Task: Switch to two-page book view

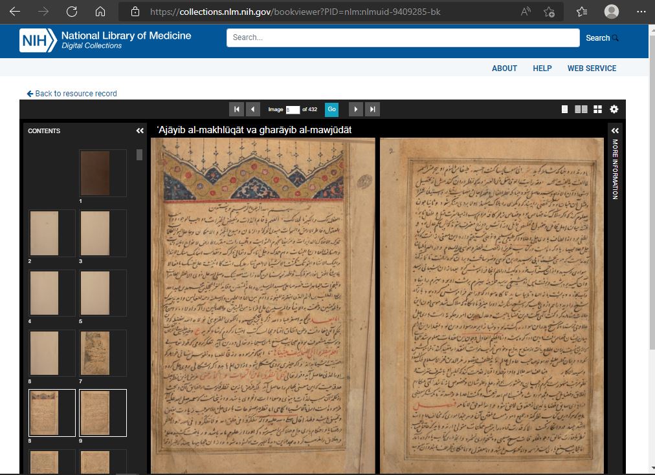Action: 581,109
